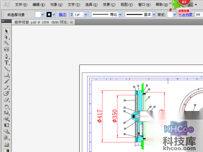Image resolution: width=203 pixels, height=152 pixels.
Task: Open the stroke weight 1 pt dropdown
Action: tap(86, 15)
